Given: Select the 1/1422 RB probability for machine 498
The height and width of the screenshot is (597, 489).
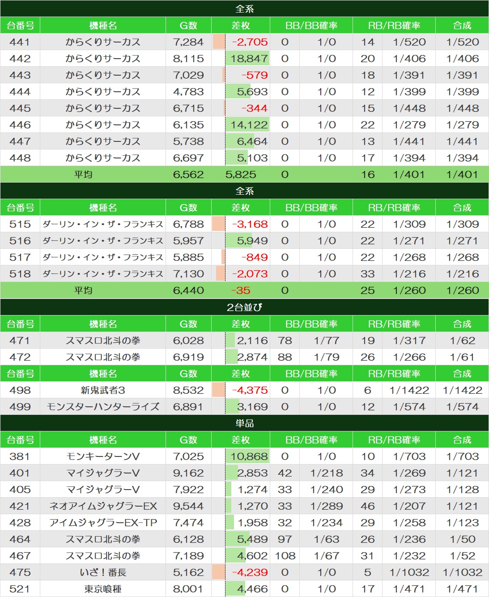Looking at the screenshot, I should click(x=409, y=390).
